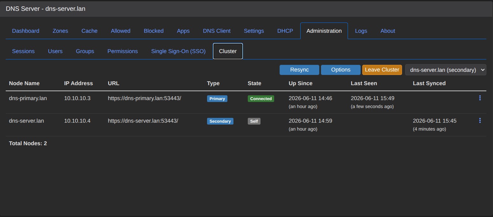Open the Settings tab
Screen dimensions: 493x217
pyautogui.click(x=254, y=31)
